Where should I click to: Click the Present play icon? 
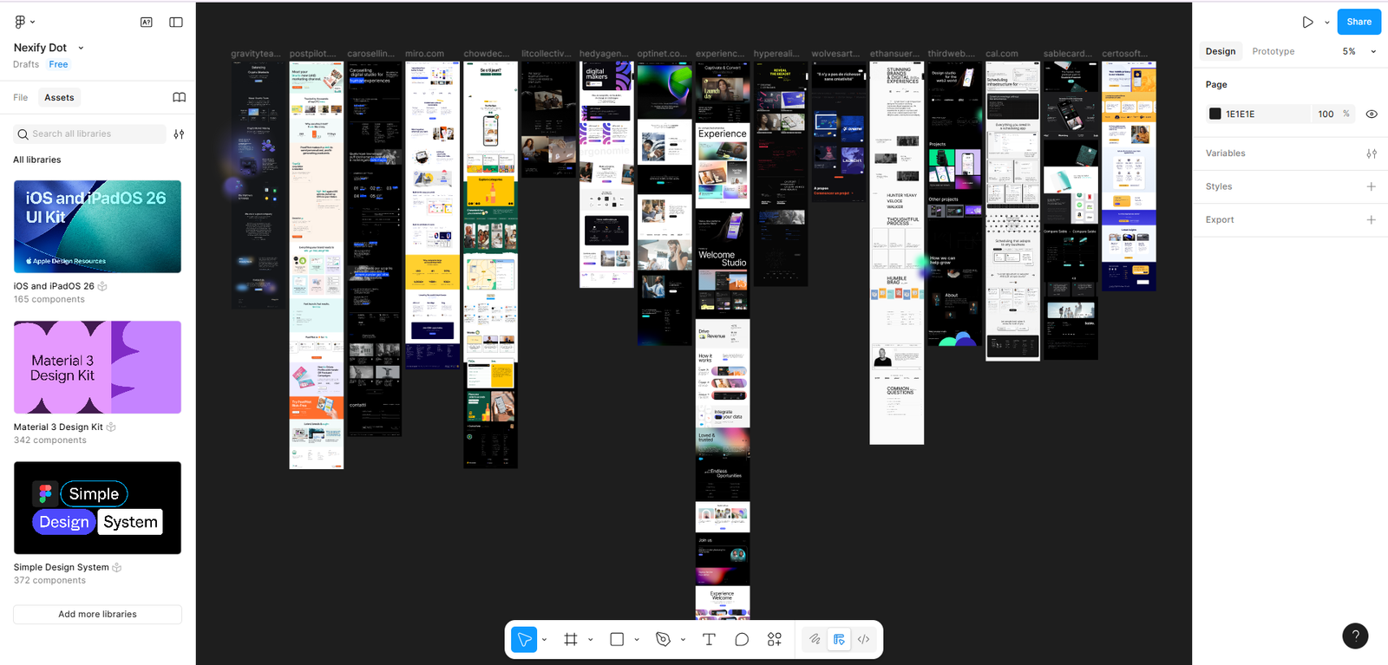[x=1307, y=23]
